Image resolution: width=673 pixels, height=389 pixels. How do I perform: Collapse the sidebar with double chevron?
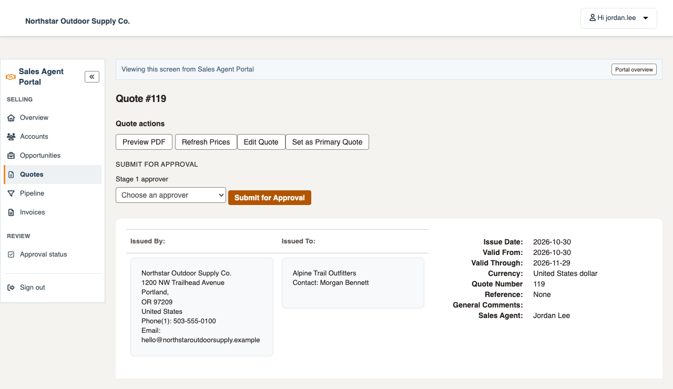[92, 77]
